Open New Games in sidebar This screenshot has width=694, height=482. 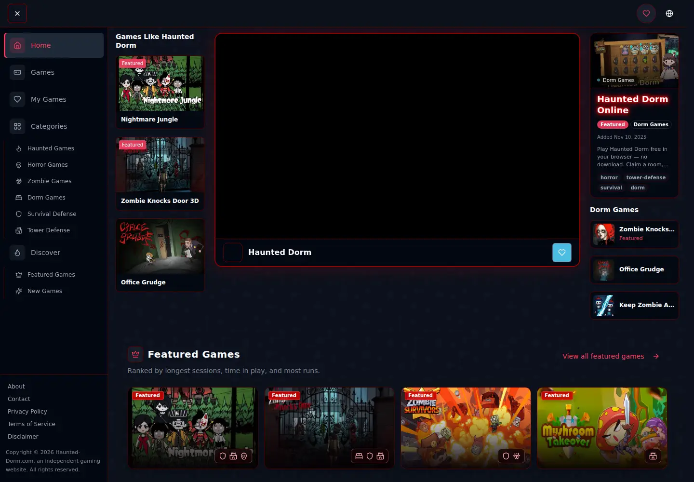[x=57, y=291]
